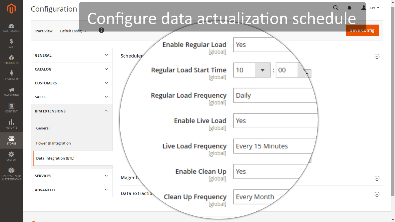The width and height of the screenshot is (395, 222).
Task: Select the Stores sidebar icon
Action: (11, 140)
